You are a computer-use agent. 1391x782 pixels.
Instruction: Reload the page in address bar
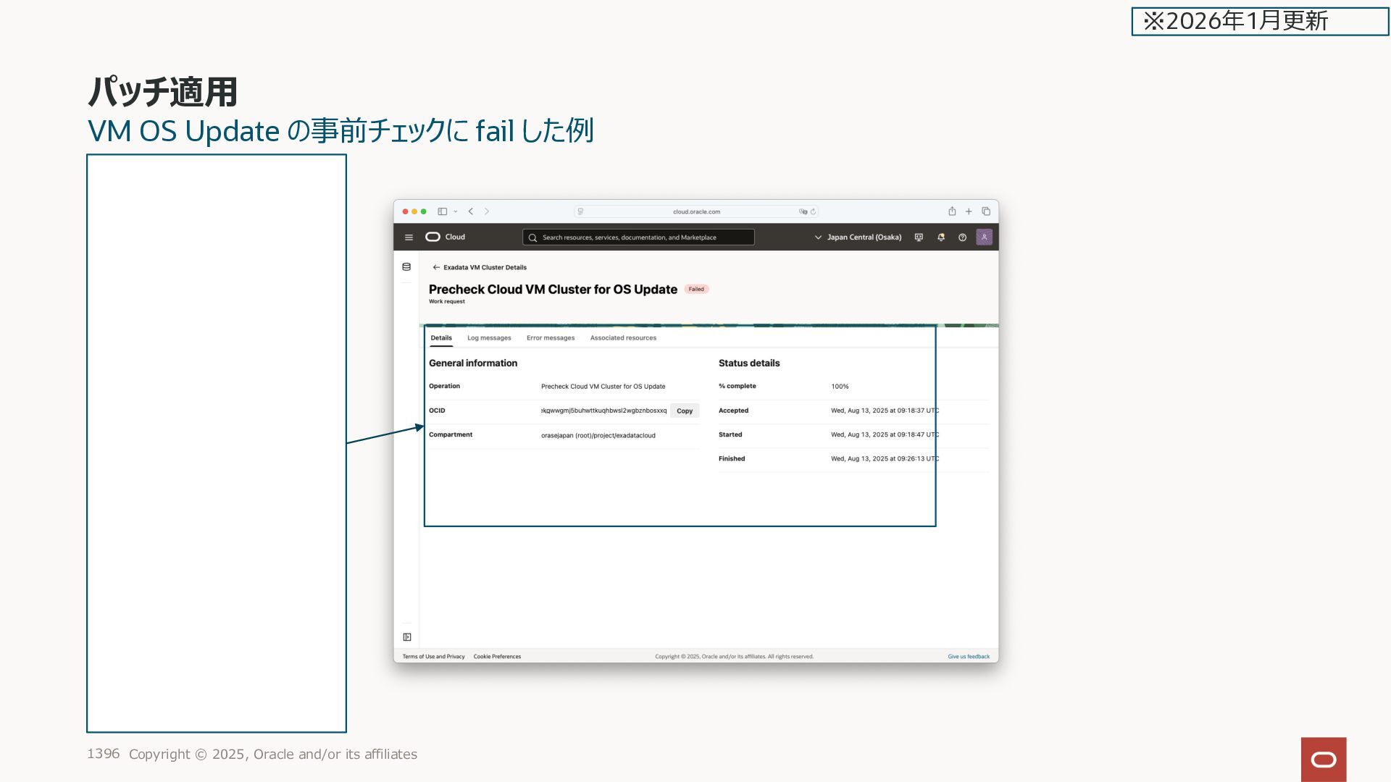(813, 211)
